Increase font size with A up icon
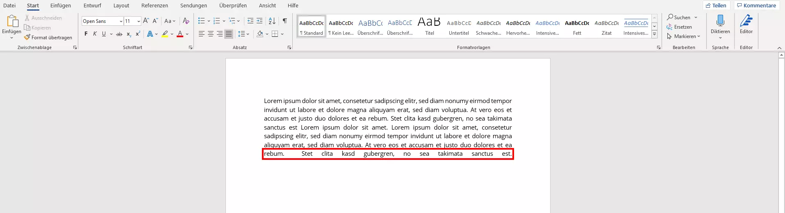Screen dimensions: 785x213 click(x=146, y=21)
